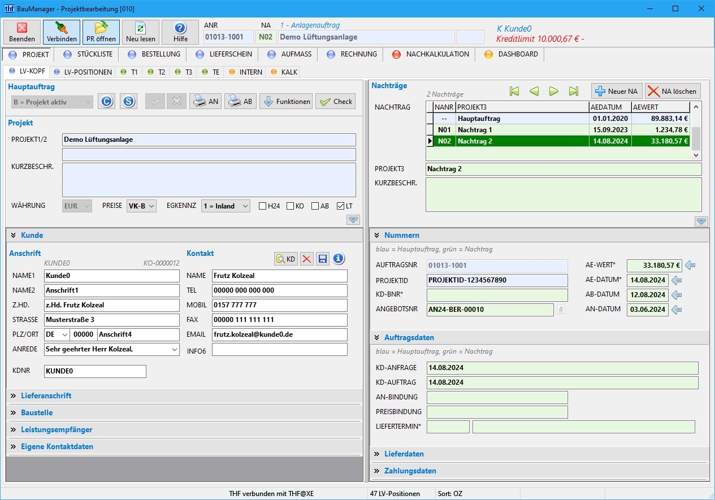
Task: Click the Neuer NA button
Action: pos(616,91)
